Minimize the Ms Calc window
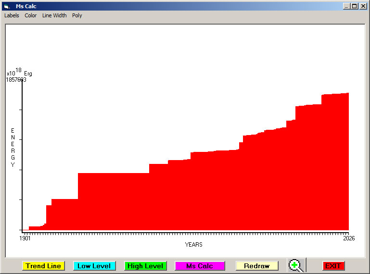This screenshot has width=370, height=274. pos(347,6)
